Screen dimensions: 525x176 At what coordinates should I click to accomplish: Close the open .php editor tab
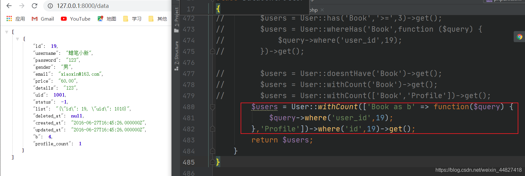322,10
